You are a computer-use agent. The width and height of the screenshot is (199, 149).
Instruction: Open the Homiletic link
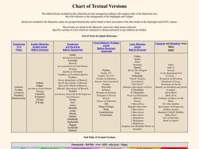point(175,43)
